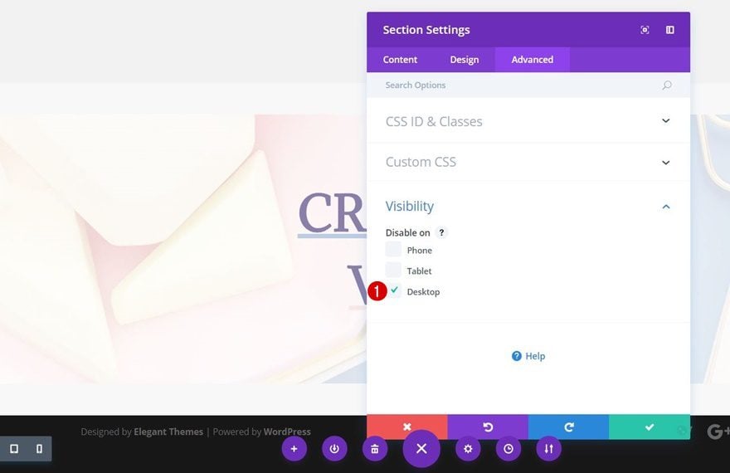Click the snap modal to sidebar icon
730x473 pixels.
670,30
